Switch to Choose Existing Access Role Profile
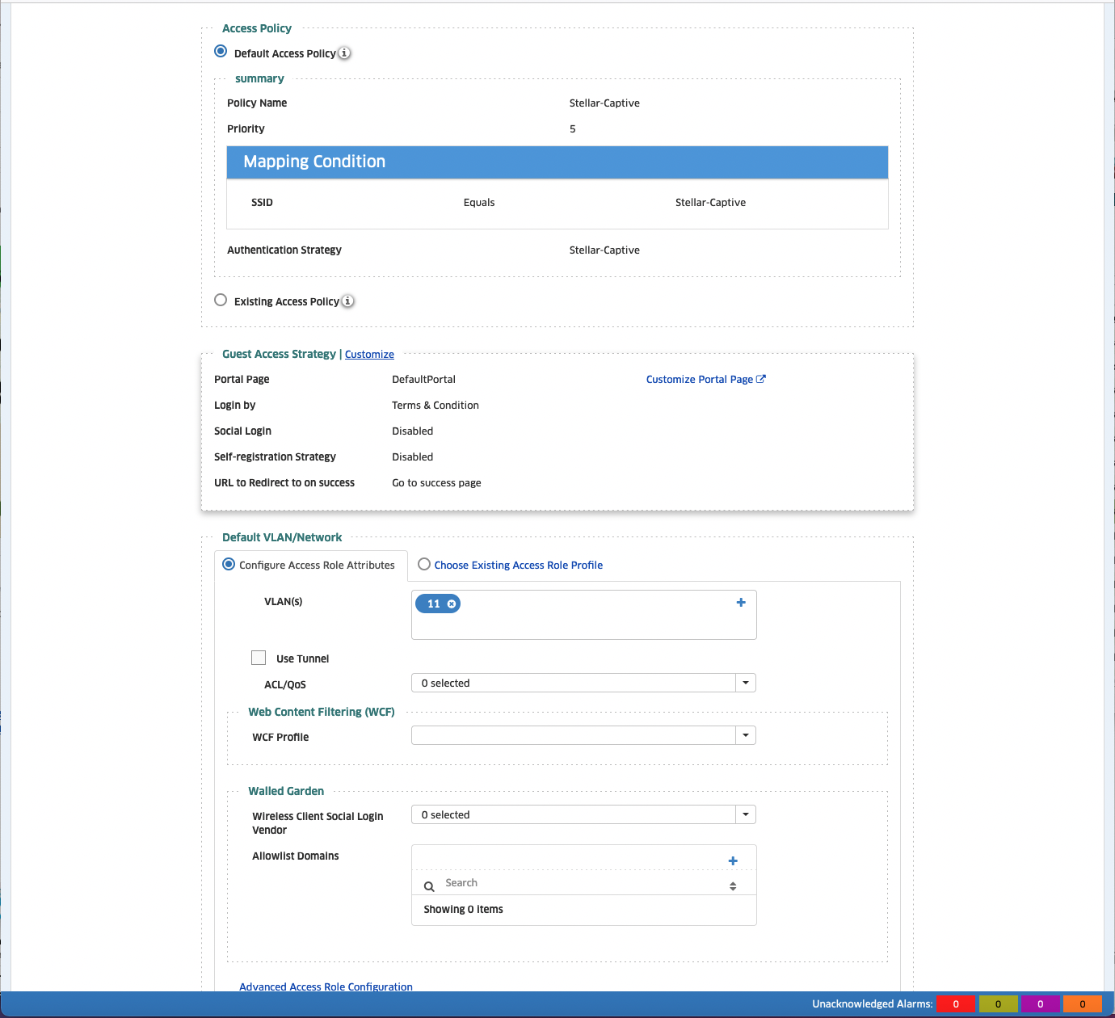This screenshot has width=1115, height=1018. point(424,565)
